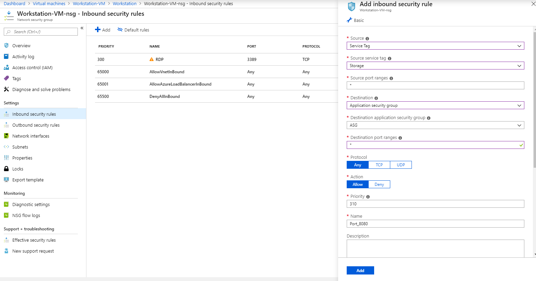Open the Activity log
Image resolution: width=536 pixels, height=281 pixels.
[24, 56]
